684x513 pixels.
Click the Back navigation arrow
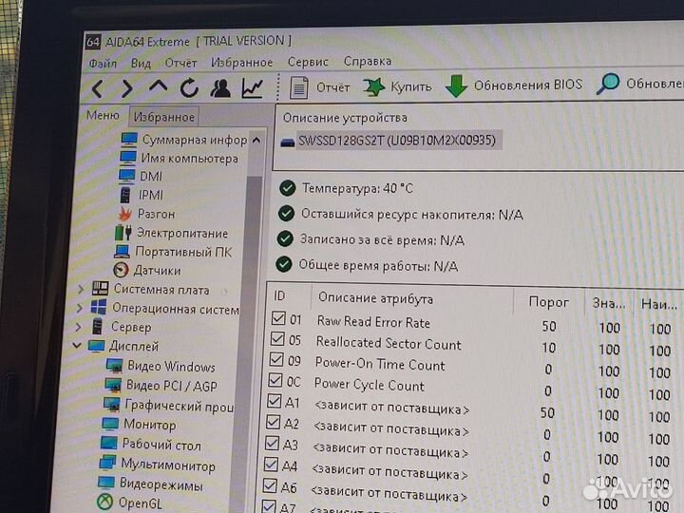pyautogui.click(x=97, y=88)
